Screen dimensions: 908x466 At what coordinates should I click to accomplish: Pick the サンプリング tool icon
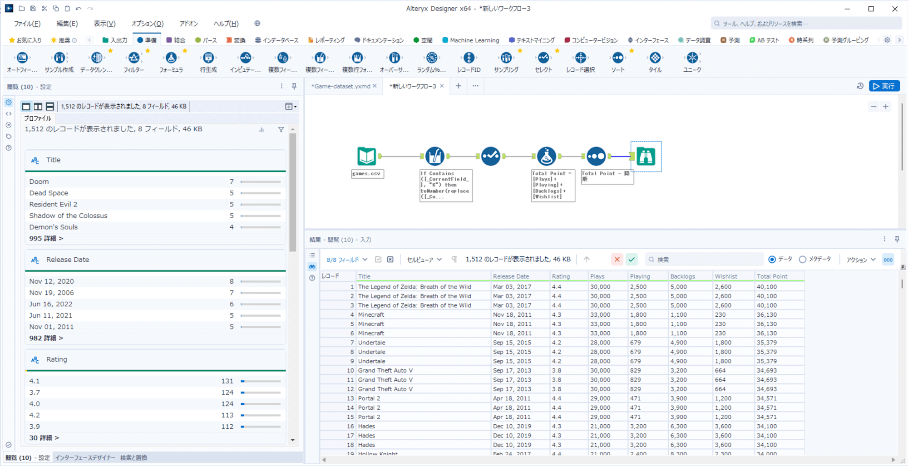tap(506, 58)
